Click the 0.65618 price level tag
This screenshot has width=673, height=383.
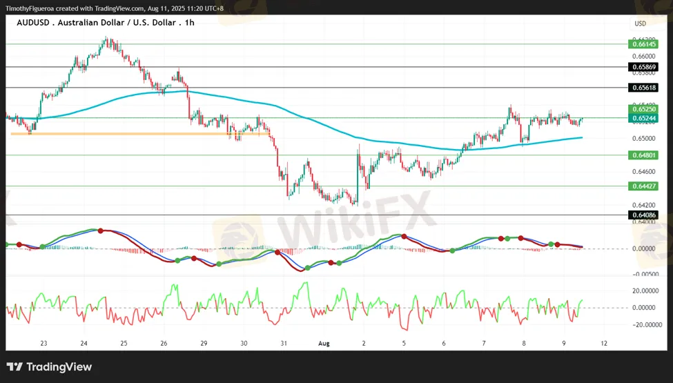coord(643,88)
